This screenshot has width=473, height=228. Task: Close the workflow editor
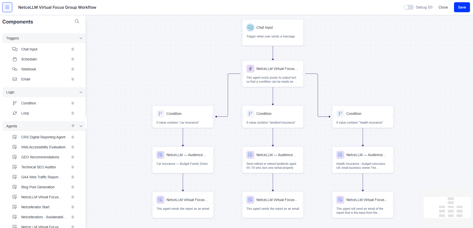coord(443,7)
